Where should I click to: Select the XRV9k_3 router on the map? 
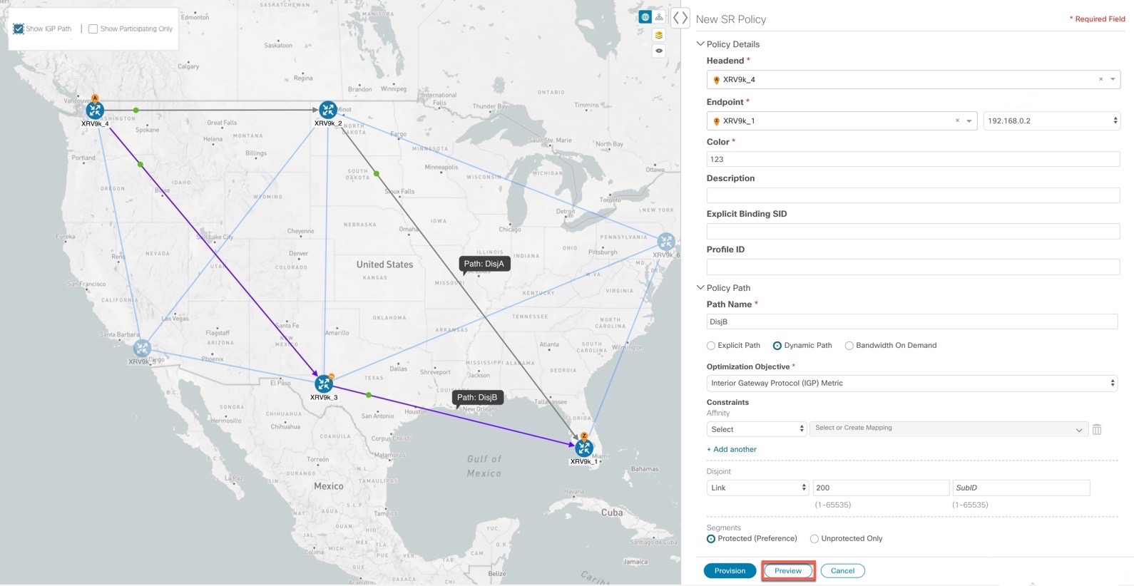point(324,384)
